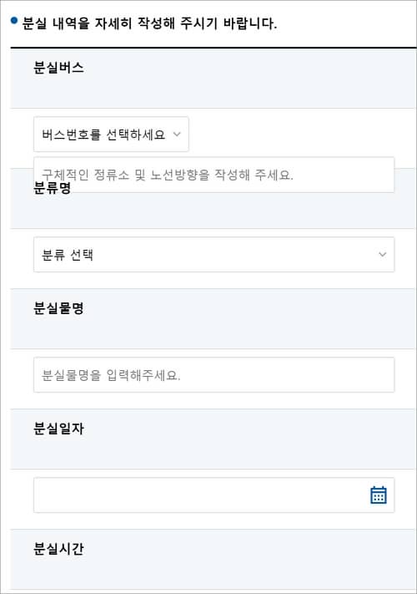Click into the empty 분실일자 date field

[x=214, y=495]
